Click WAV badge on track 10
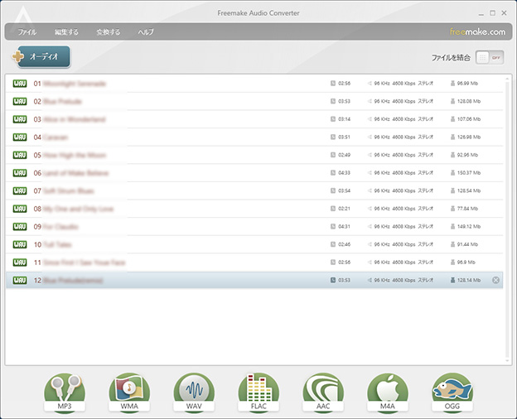The height and width of the screenshot is (419, 517). [x=20, y=244]
